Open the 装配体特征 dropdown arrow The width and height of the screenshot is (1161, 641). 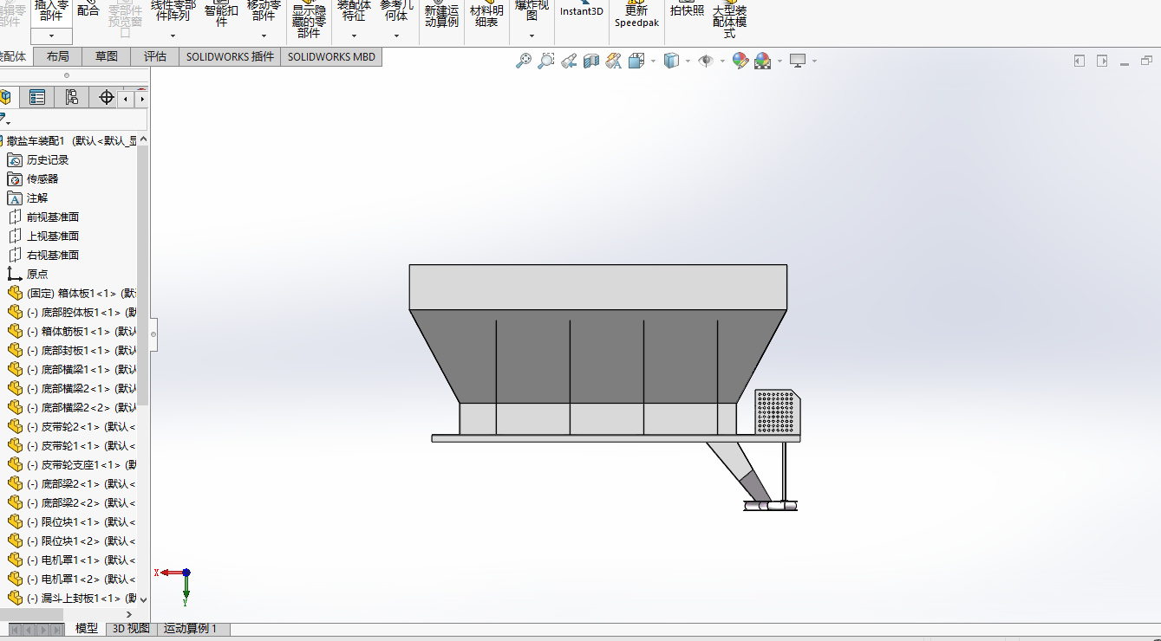coord(354,36)
